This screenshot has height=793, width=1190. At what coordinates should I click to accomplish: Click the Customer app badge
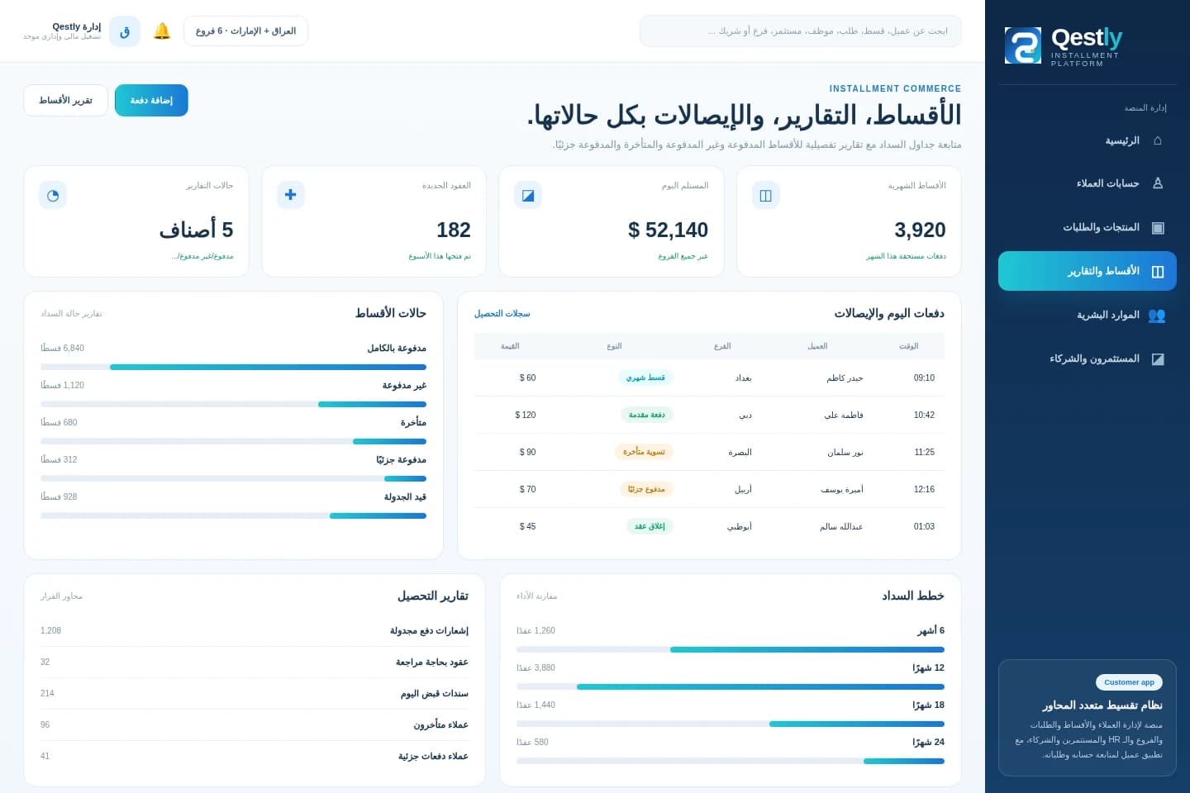1129,682
